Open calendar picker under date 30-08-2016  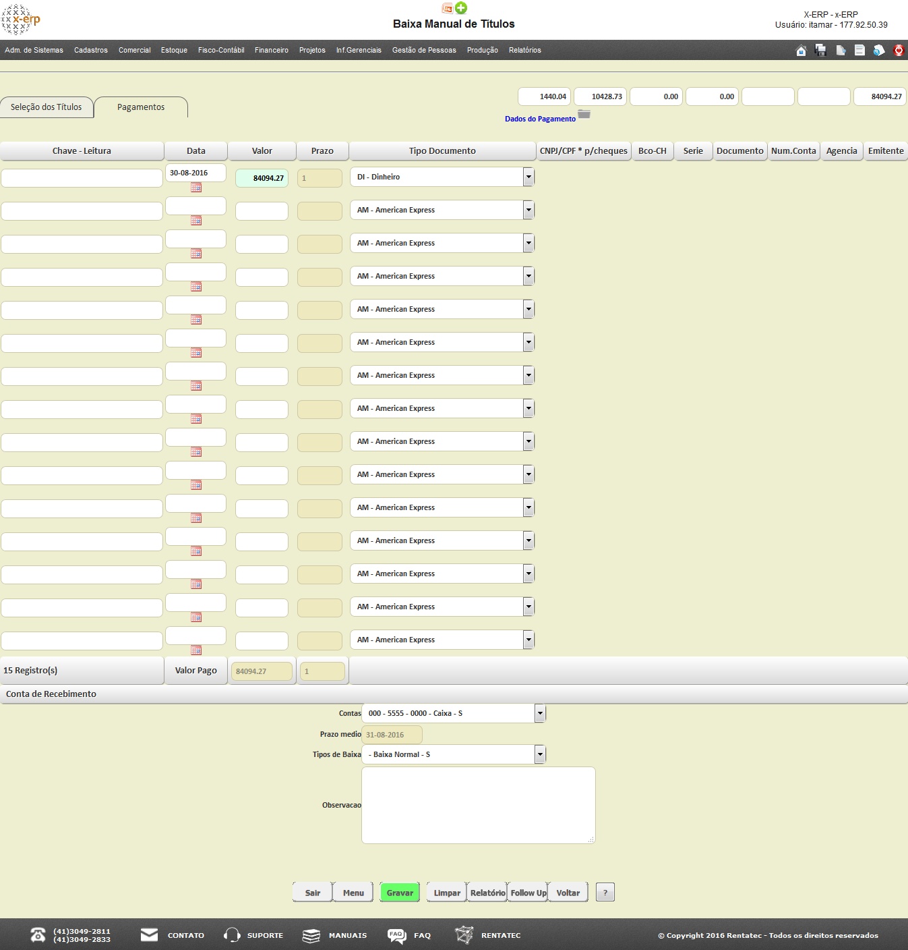tap(196, 188)
